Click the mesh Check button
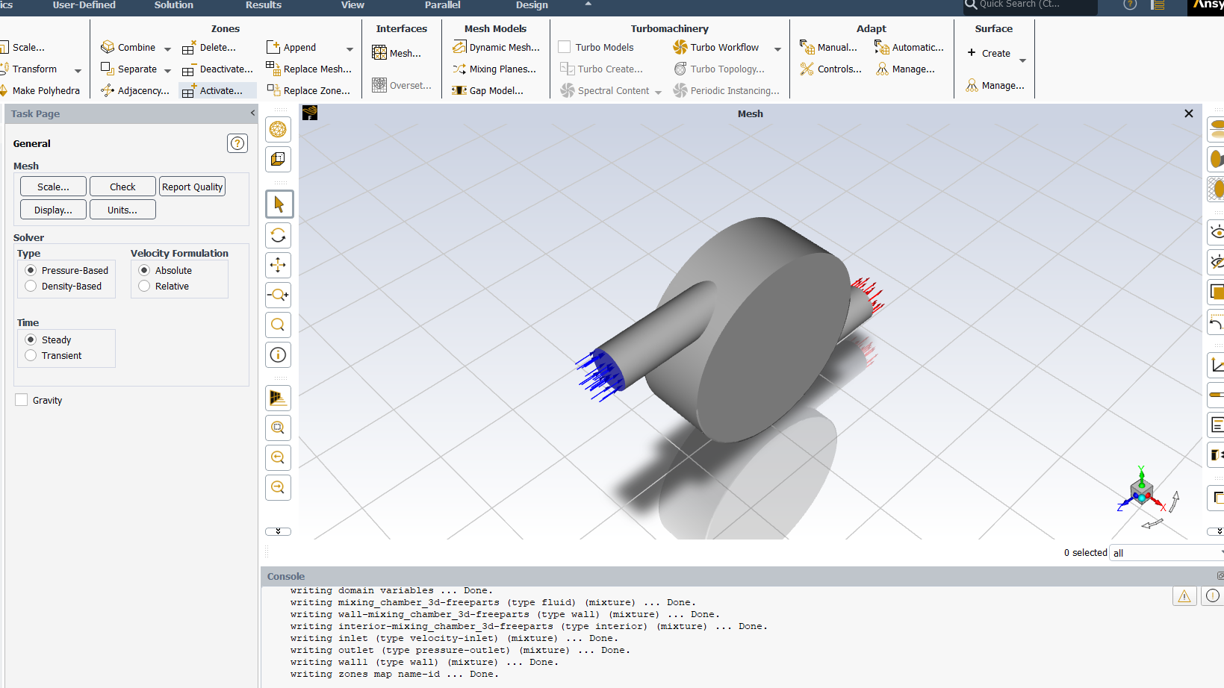This screenshot has width=1224, height=688. (122, 187)
